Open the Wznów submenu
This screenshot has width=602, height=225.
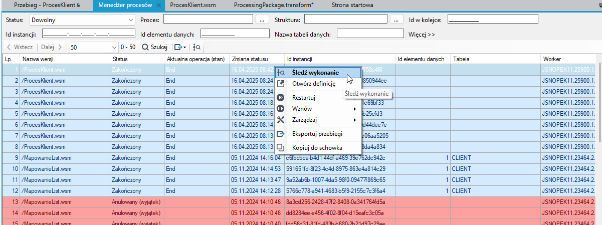pyautogui.click(x=318, y=109)
